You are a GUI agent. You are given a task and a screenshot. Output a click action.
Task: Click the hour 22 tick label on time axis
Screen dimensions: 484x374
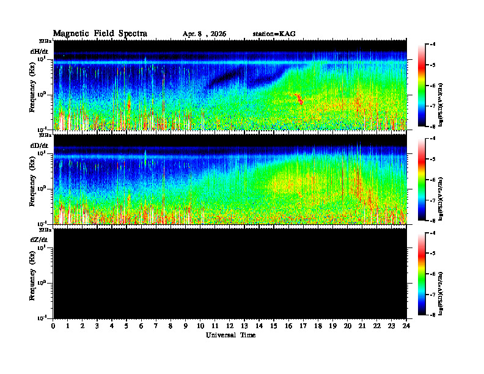click(377, 326)
